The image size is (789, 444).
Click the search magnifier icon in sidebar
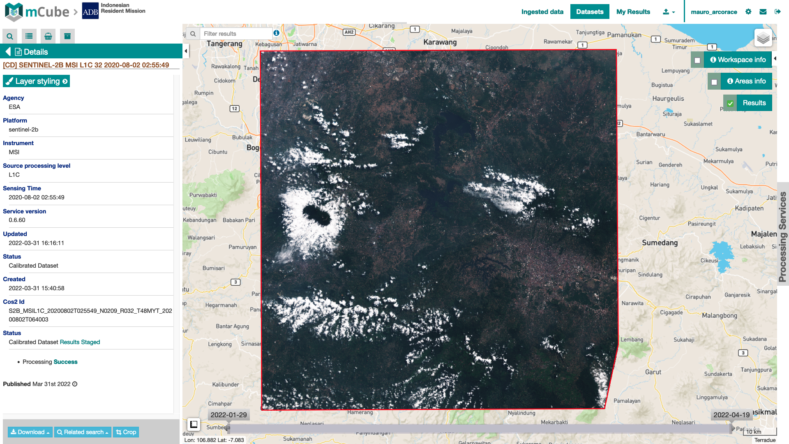pyautogui.click(x=10, y=36)
